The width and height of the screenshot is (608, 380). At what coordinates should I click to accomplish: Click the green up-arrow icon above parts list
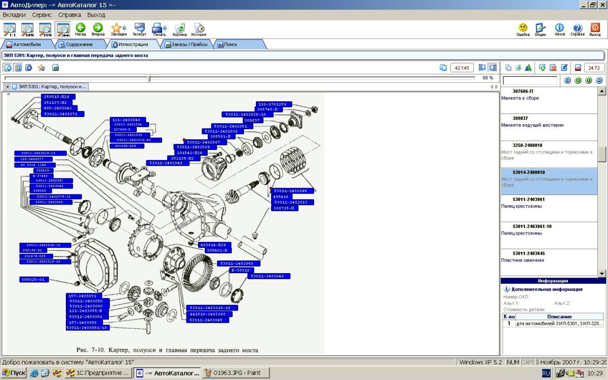[542, 67]
